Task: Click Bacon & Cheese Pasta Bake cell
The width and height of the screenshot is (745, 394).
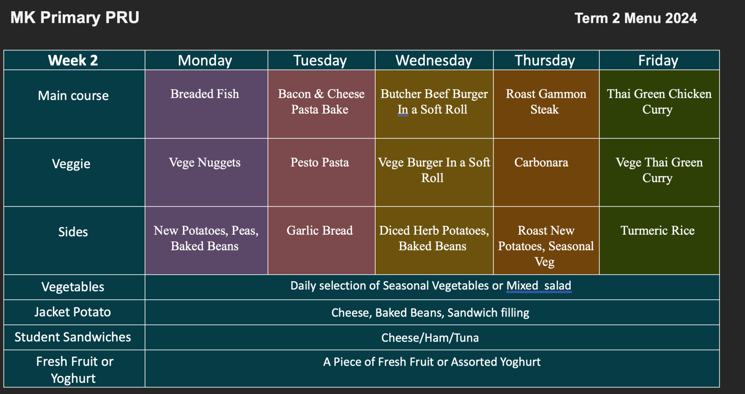Action: (x=321, y=104)
